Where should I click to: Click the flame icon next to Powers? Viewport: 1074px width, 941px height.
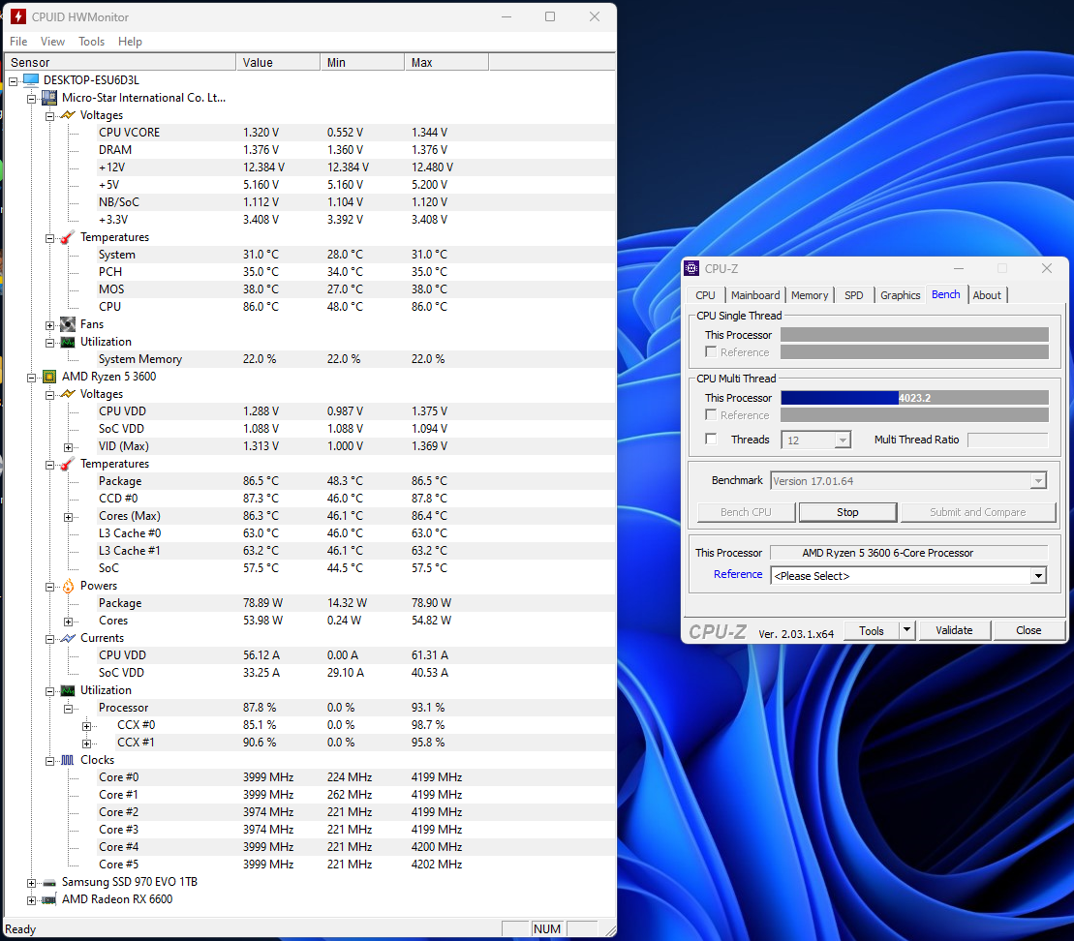click(68, 586)
